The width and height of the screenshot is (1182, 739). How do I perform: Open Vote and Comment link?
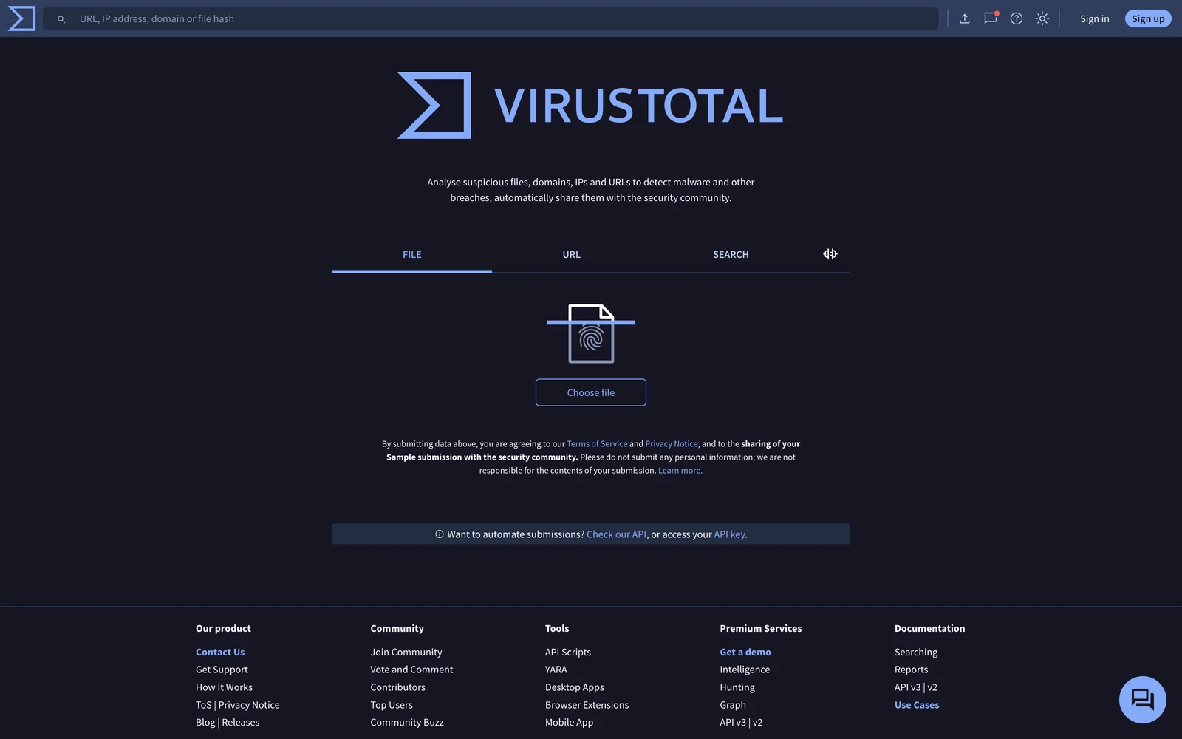coord(411,670)
